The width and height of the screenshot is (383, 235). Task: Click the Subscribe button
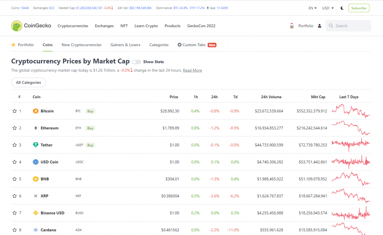coord(359,8)
